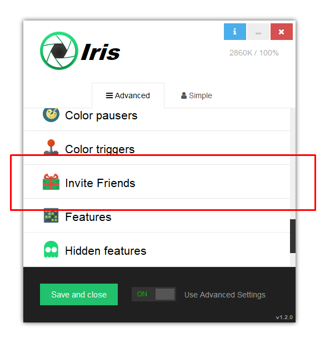This screenshot has height=348, width=320.
Task: Click the dark scrollbar thumb
Action: tap(293, 236)
